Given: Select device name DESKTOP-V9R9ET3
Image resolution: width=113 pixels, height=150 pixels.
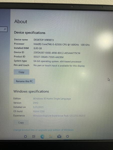Looking at the screenshot, I should [x=44, y=40].
